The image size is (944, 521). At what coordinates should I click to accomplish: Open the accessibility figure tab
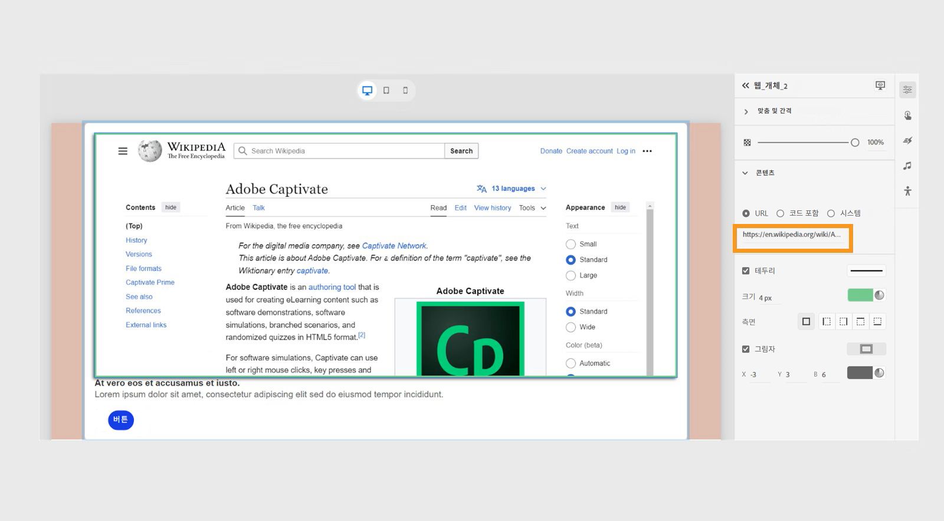tap(907, 191)
